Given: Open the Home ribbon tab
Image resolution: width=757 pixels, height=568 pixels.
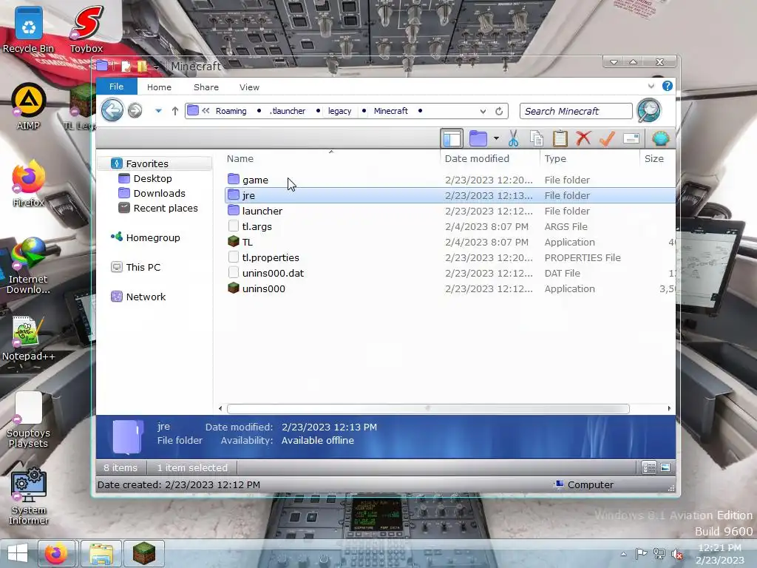Looking at the screenshot, I should coord(159,87).
